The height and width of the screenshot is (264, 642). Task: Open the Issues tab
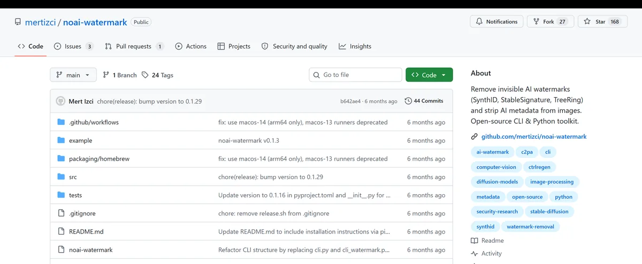tap(74, 46)
